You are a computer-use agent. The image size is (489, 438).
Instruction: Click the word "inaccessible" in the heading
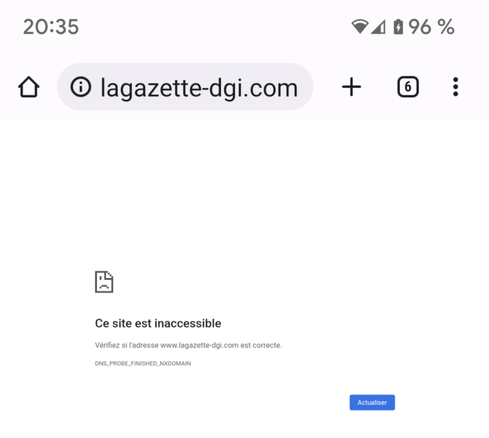point(188,323)
